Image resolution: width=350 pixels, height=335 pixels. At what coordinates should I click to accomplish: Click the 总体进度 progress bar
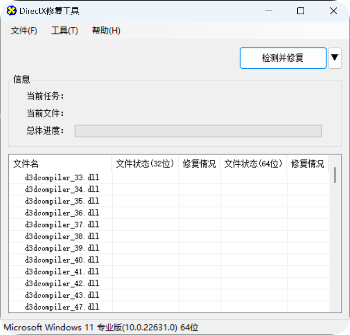(x=198, y=131)
